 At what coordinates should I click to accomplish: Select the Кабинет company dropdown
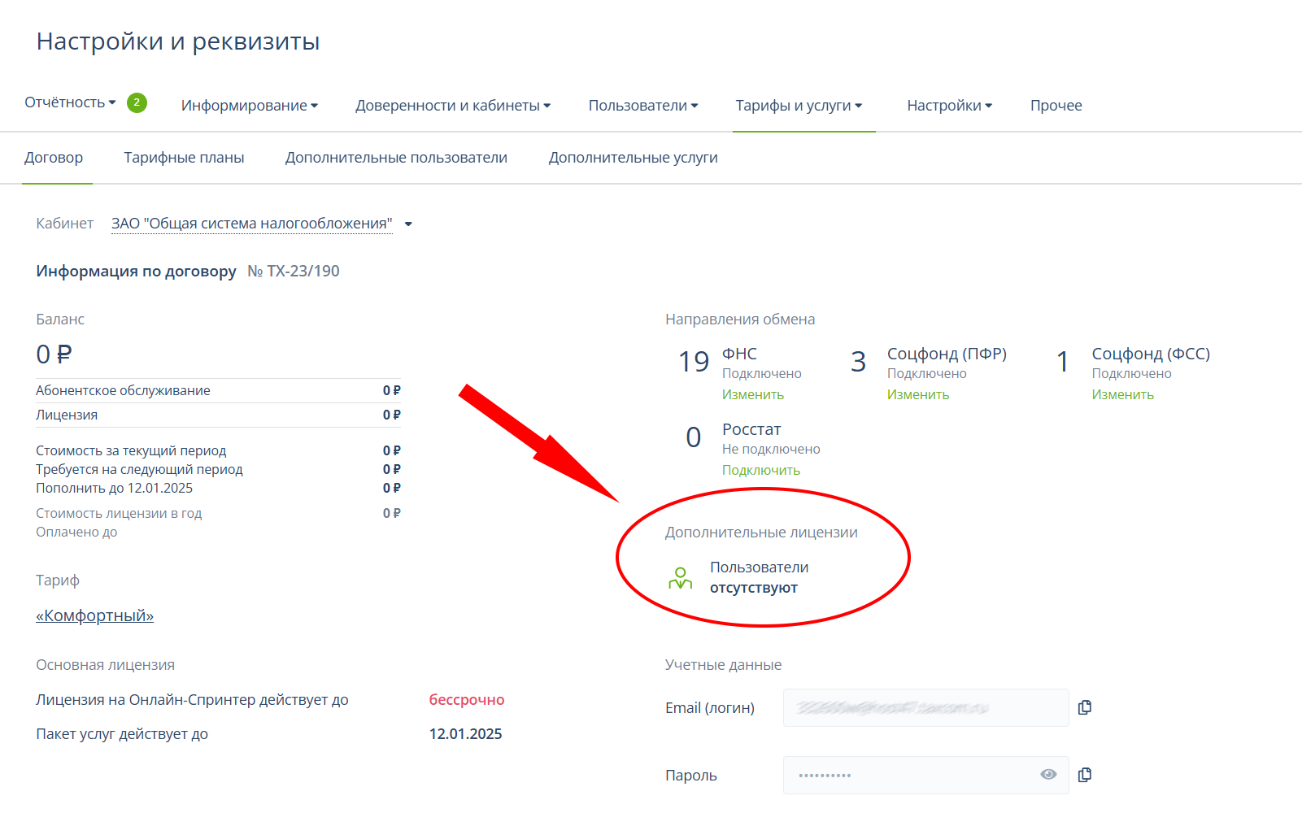point(261,224)
